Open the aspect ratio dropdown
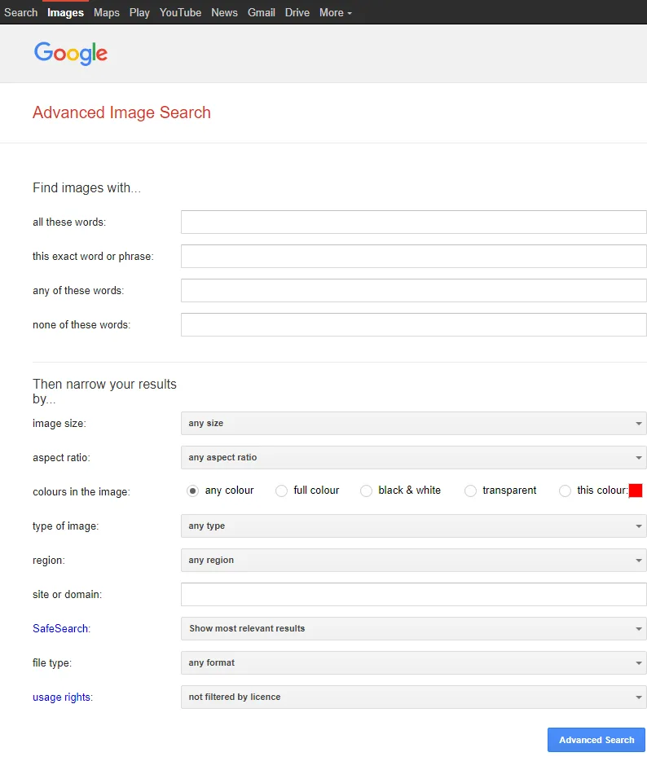Viewport: 647px width, 770px height. tap(413, 457)
